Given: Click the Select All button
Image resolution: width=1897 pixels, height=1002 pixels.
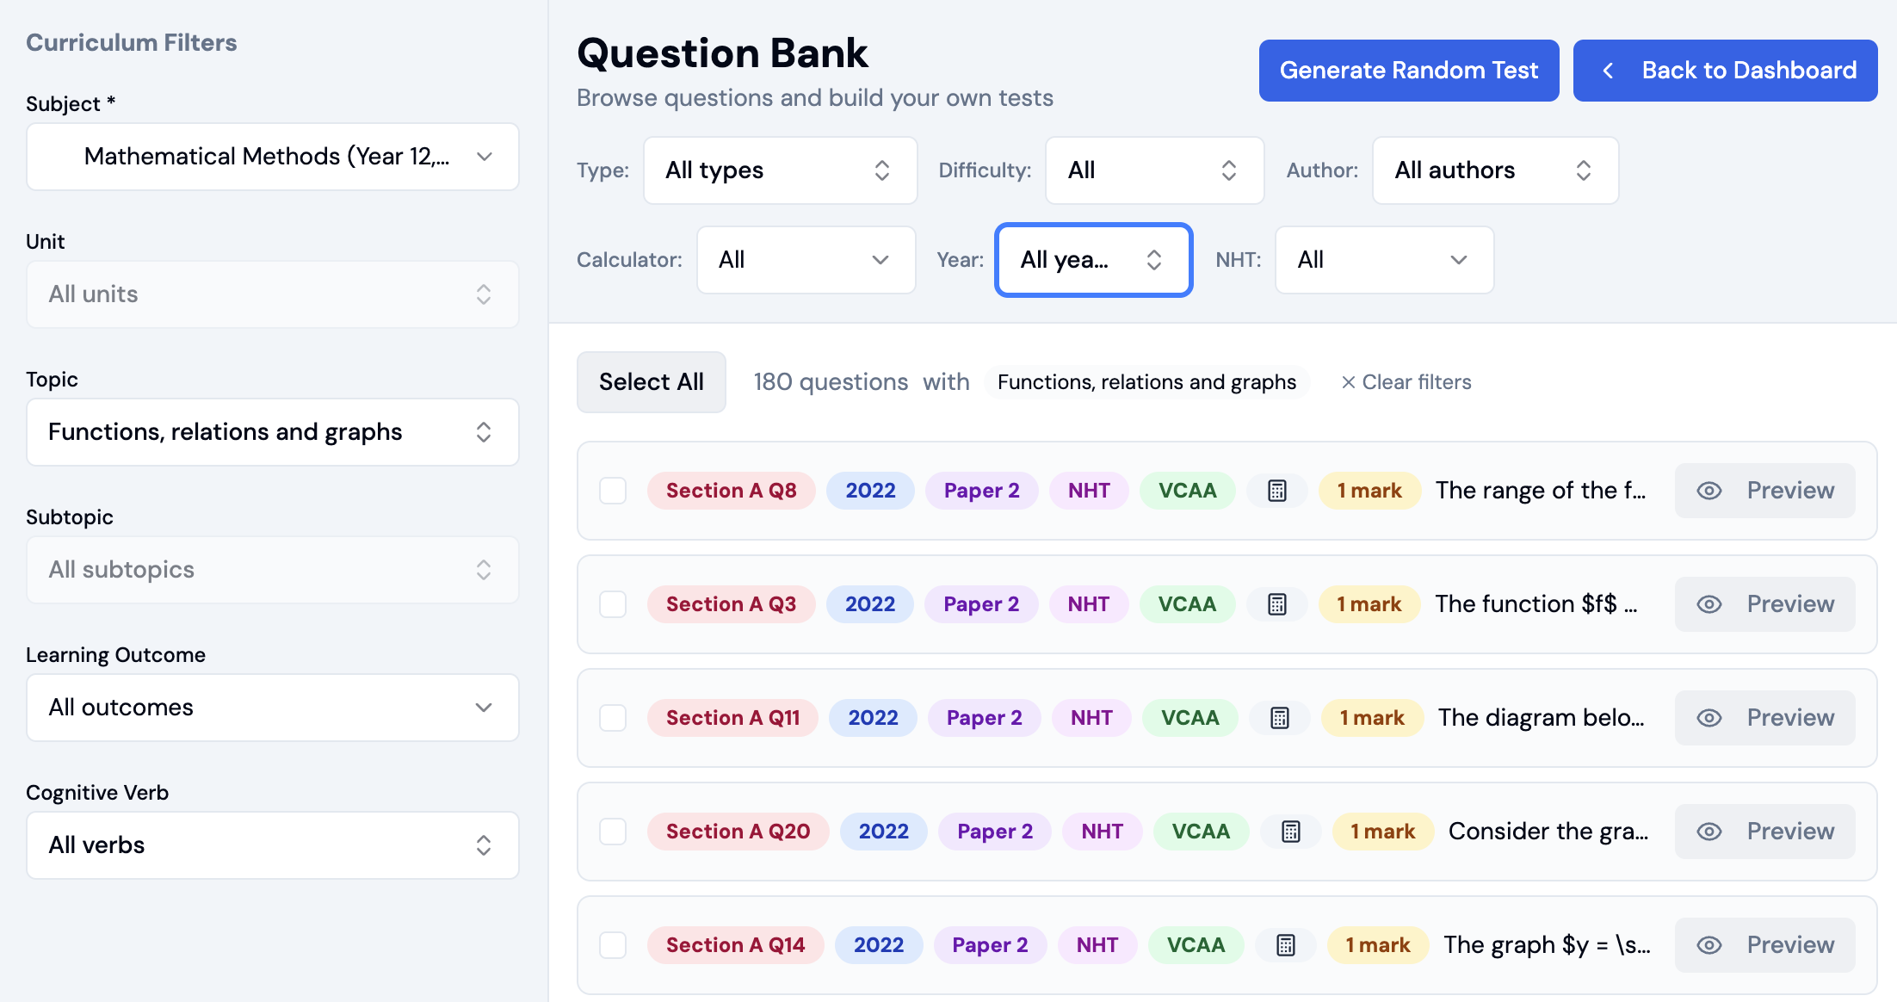Looking at the screenshot, I should (652, 382).
